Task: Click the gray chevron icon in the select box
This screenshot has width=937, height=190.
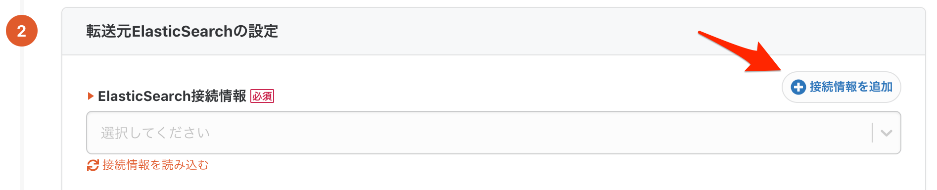Action: coord(887,133)
